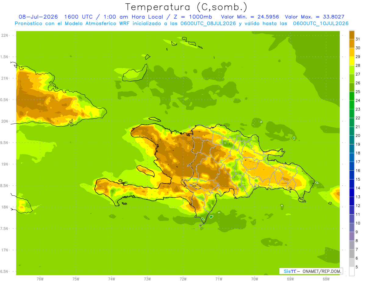Click the legend scale value "6"

[357, 258]
